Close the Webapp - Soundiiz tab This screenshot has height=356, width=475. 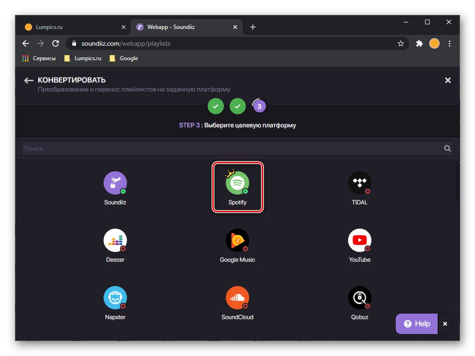(x=235, y=27)
